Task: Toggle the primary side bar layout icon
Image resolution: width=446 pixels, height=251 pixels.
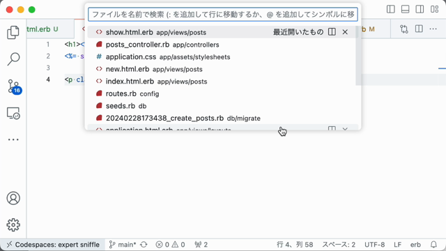Action: [x=391, y=9]
